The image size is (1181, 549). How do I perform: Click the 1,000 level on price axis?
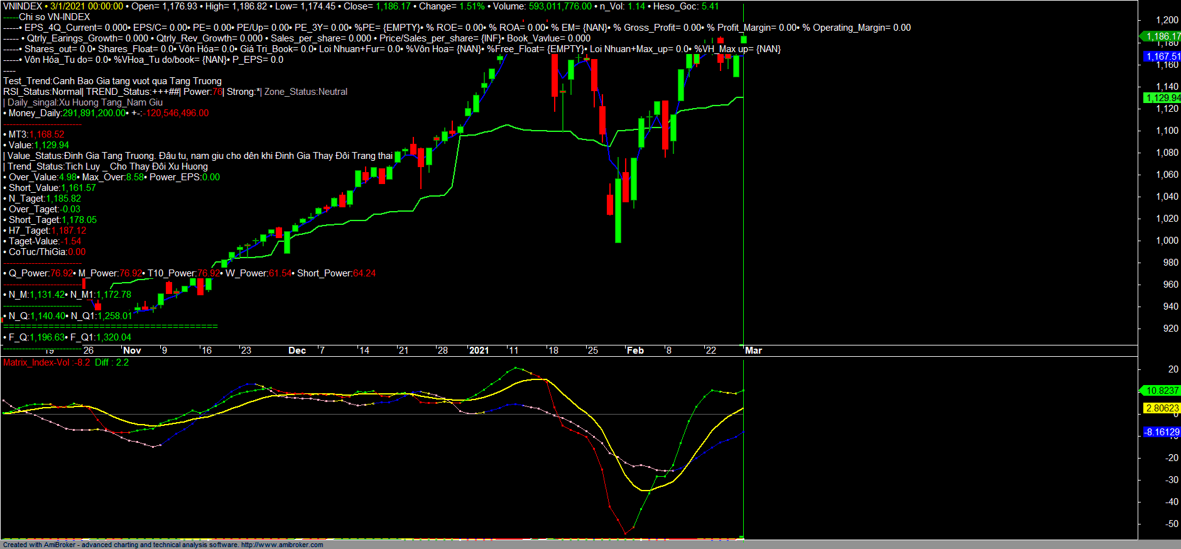click(1167, 241)
